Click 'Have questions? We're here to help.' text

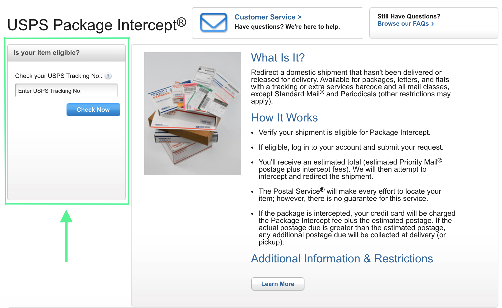click(287, 27)
